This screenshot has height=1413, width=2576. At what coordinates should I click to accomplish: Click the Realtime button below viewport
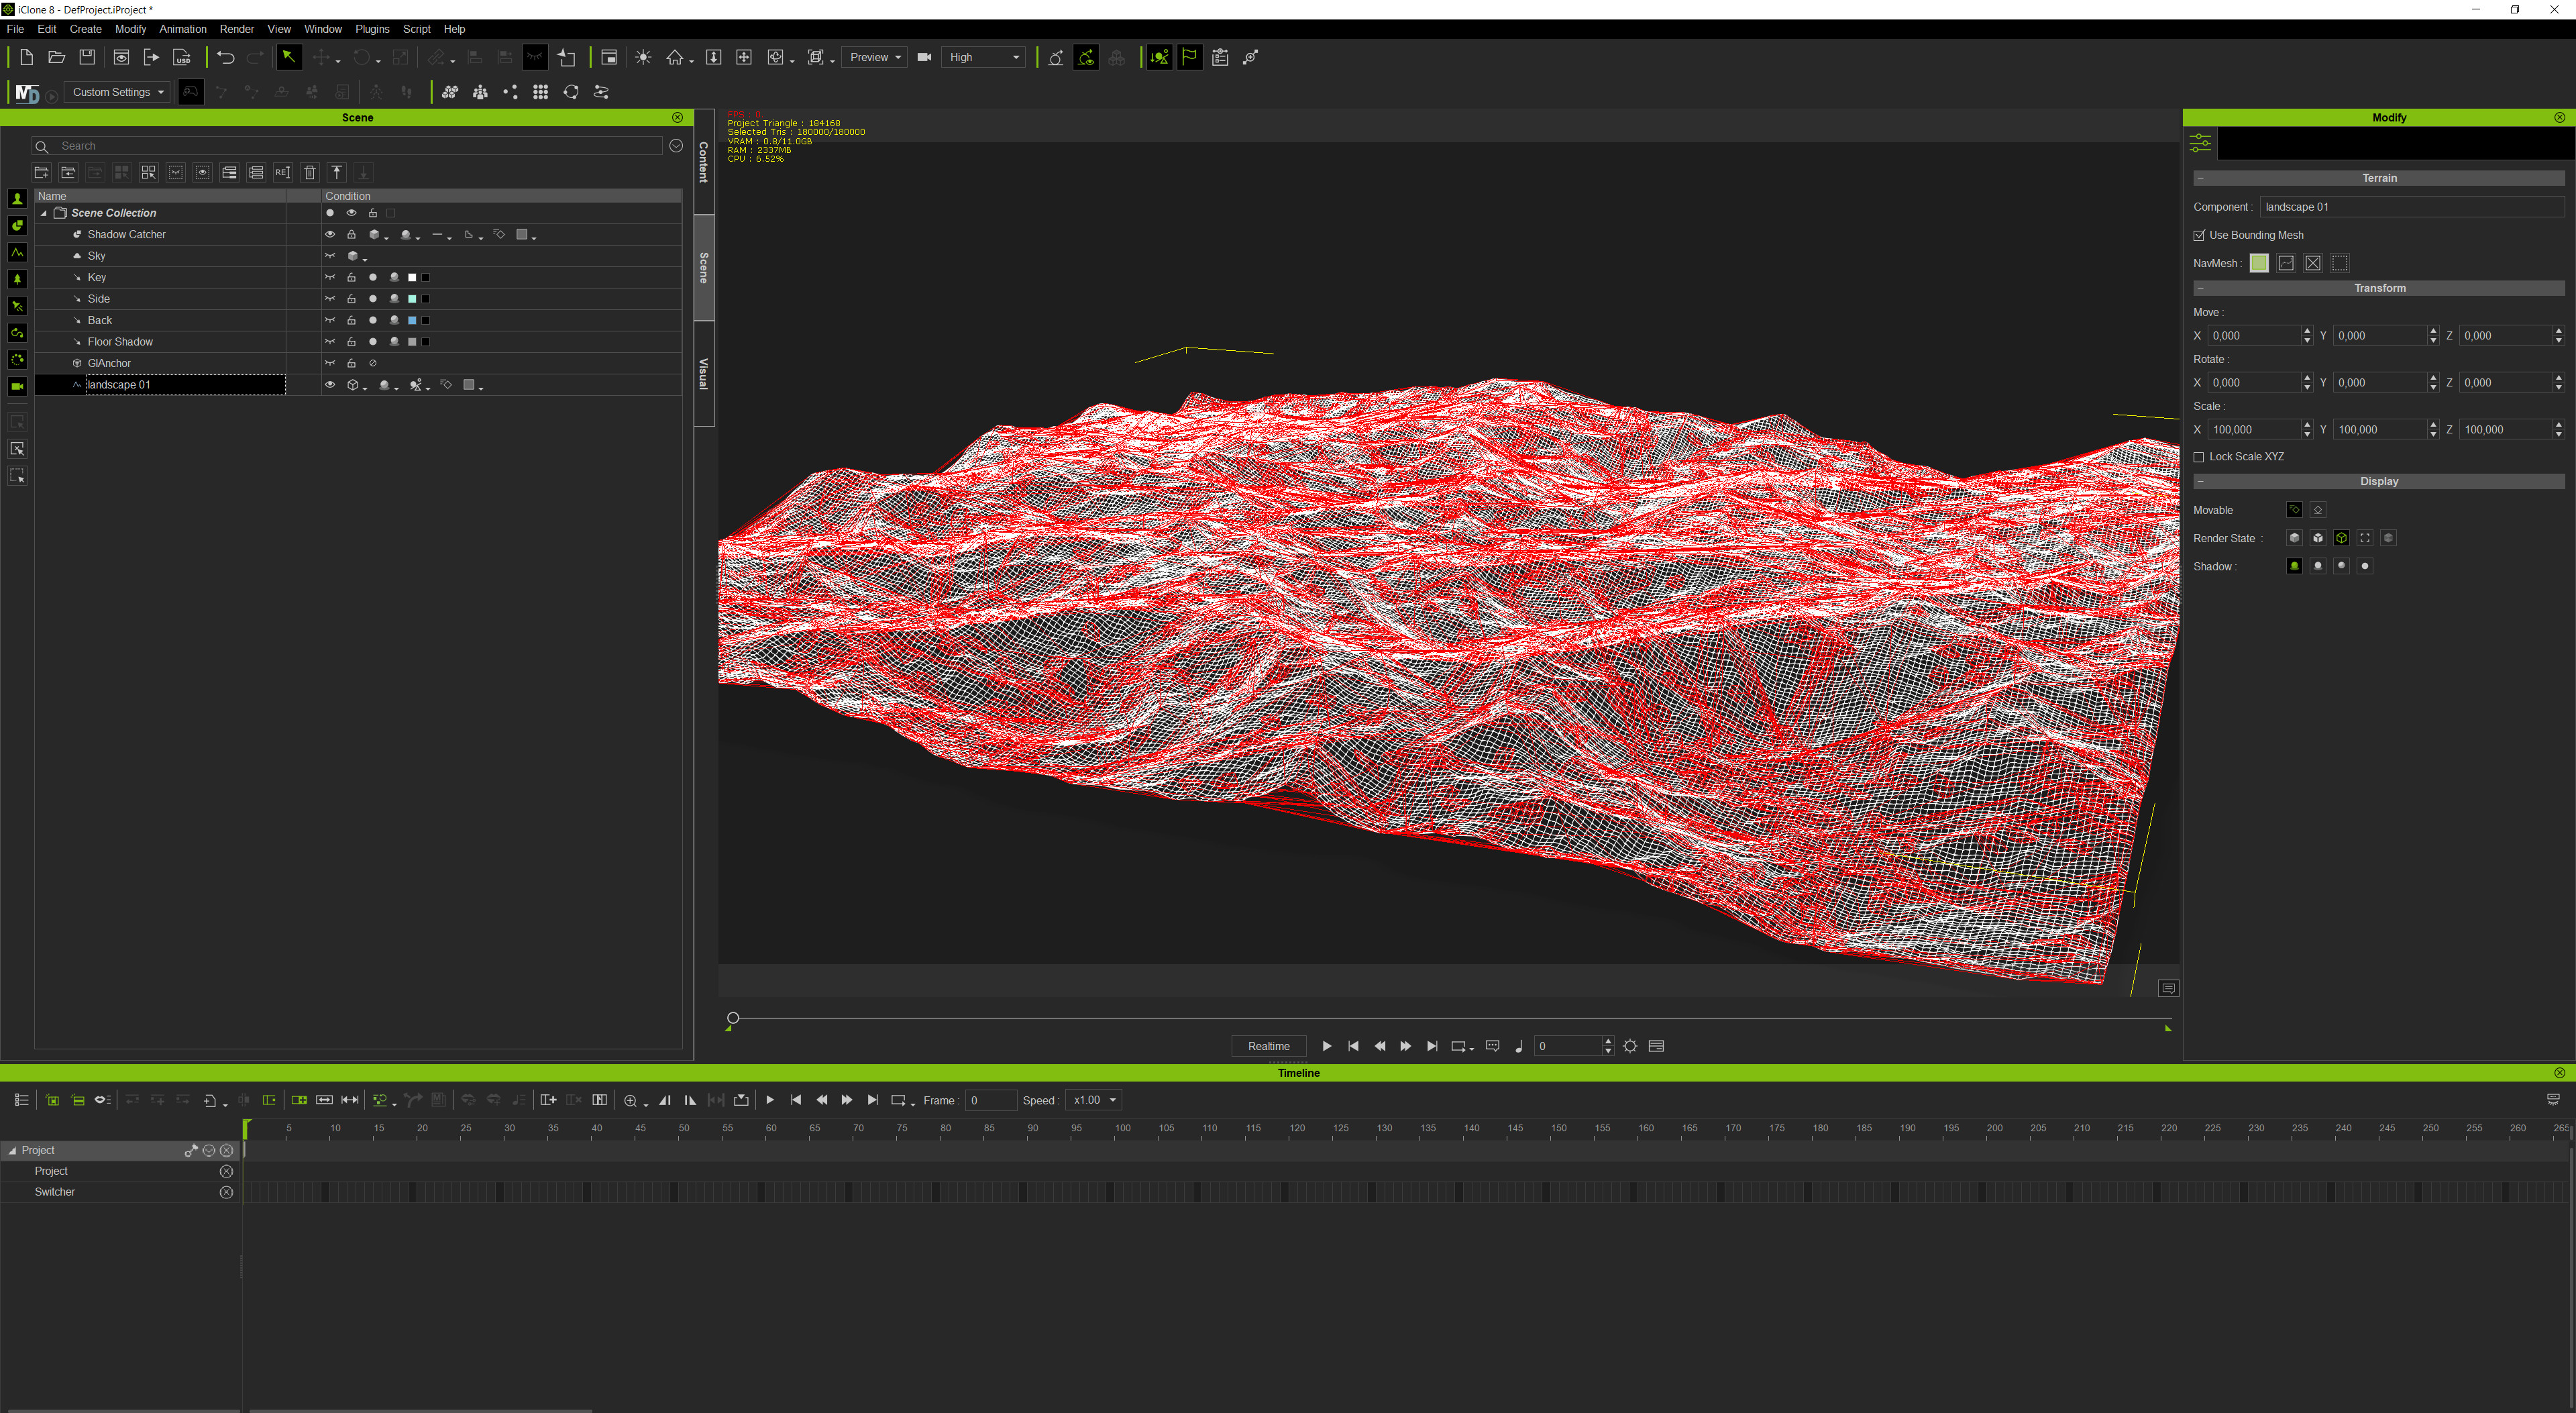(x=1269, y=1046)
